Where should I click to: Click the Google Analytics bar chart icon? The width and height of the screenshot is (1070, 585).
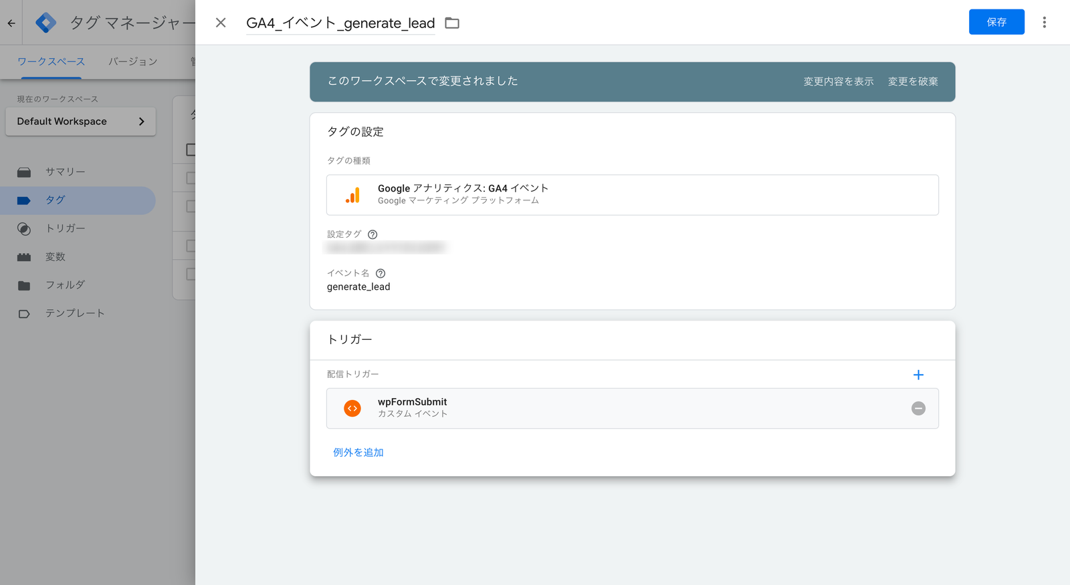click(x=352, y=195)
